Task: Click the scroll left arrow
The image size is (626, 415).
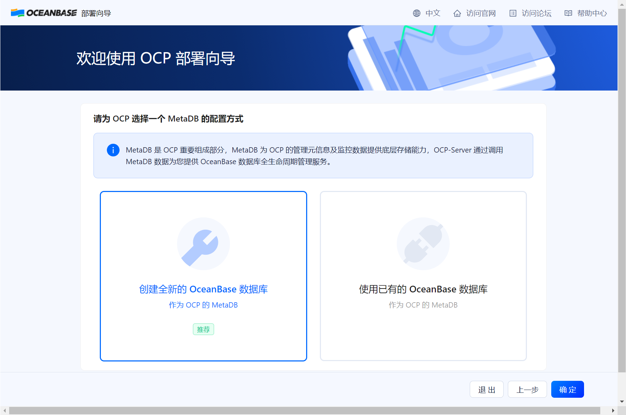Action: pos(5,411)
